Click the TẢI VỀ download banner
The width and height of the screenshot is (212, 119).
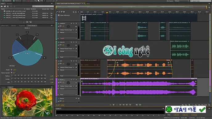185,109
